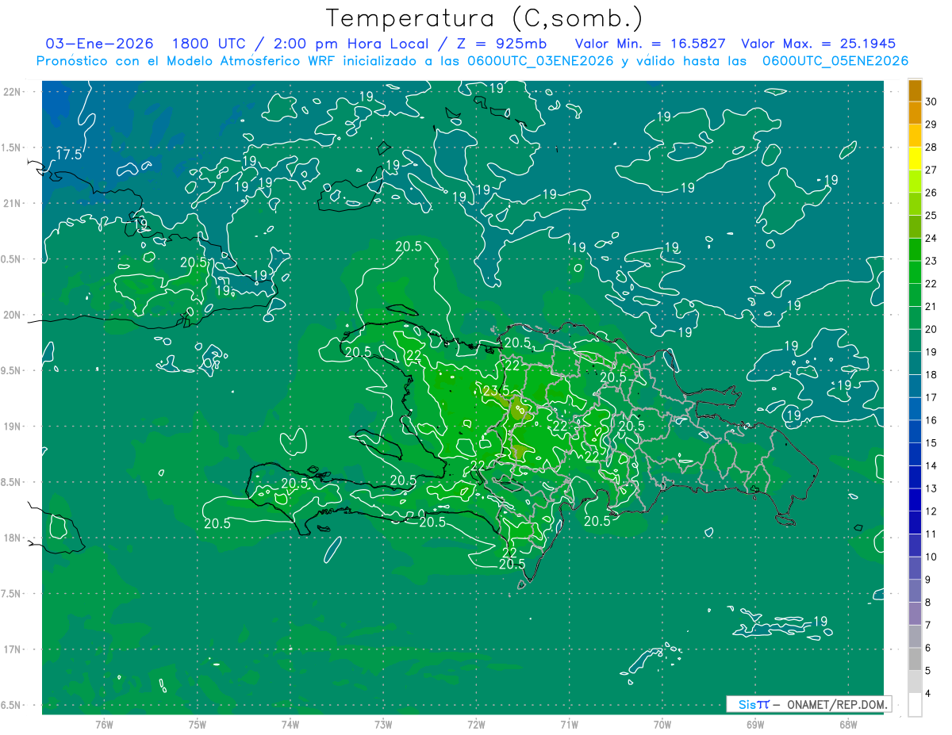Click the '71W' longitude axis label
952x735 pixels.
pos(569,724)
